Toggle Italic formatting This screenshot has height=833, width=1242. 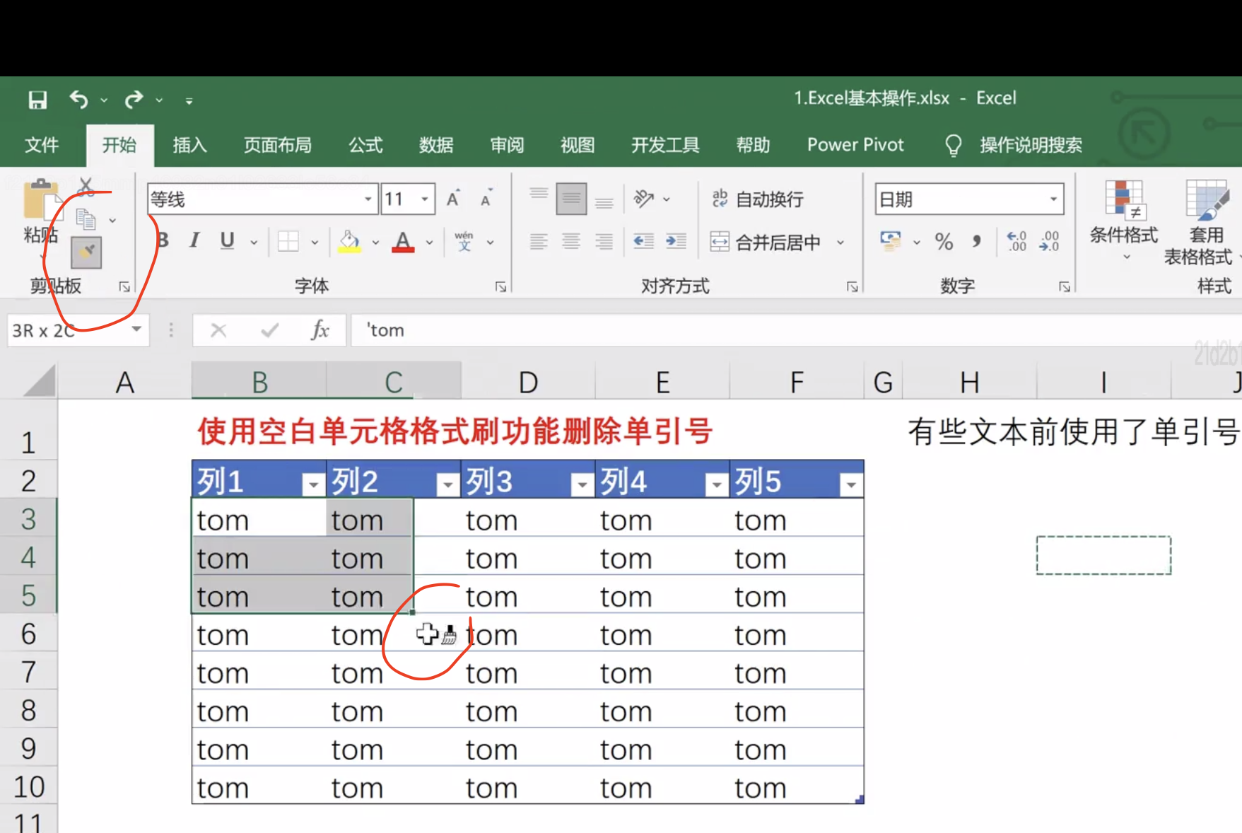click(194, 240)
